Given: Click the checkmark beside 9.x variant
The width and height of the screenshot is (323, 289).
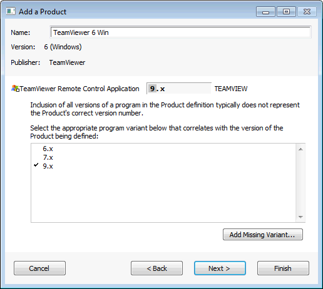Looking at the screenshot, I should [36, 165].
